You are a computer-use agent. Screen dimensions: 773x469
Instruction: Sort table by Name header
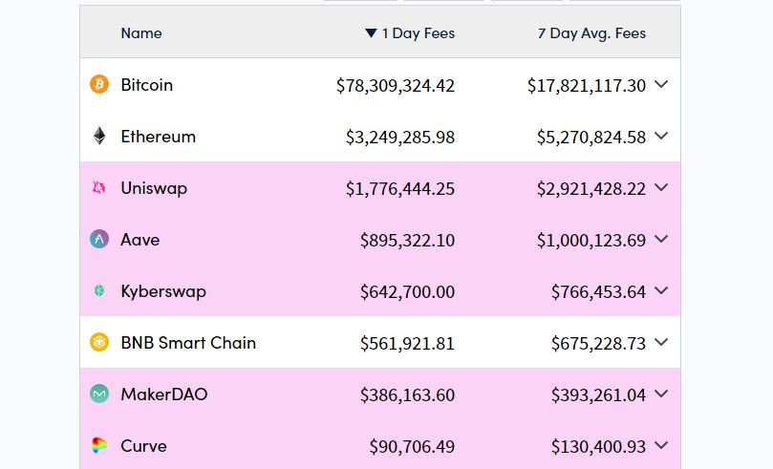[x=141, y=33]
